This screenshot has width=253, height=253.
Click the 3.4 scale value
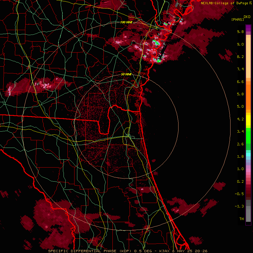[240, 132]
